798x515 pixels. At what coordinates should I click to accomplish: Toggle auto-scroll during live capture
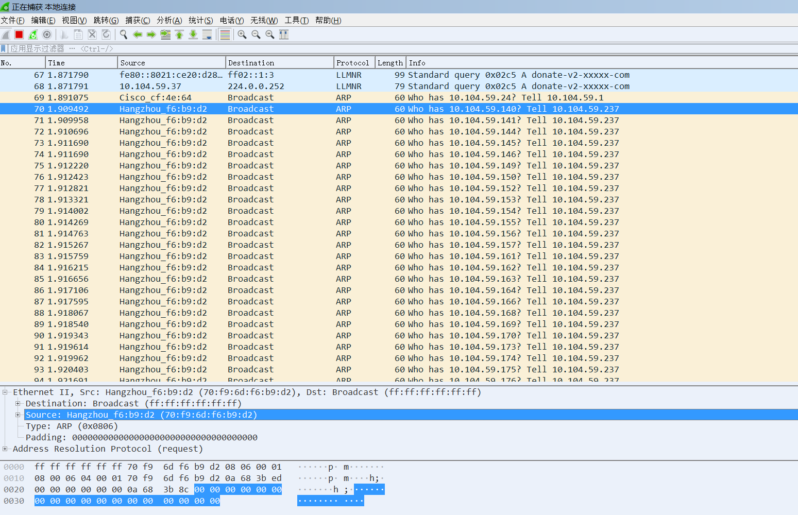point(207,35)
